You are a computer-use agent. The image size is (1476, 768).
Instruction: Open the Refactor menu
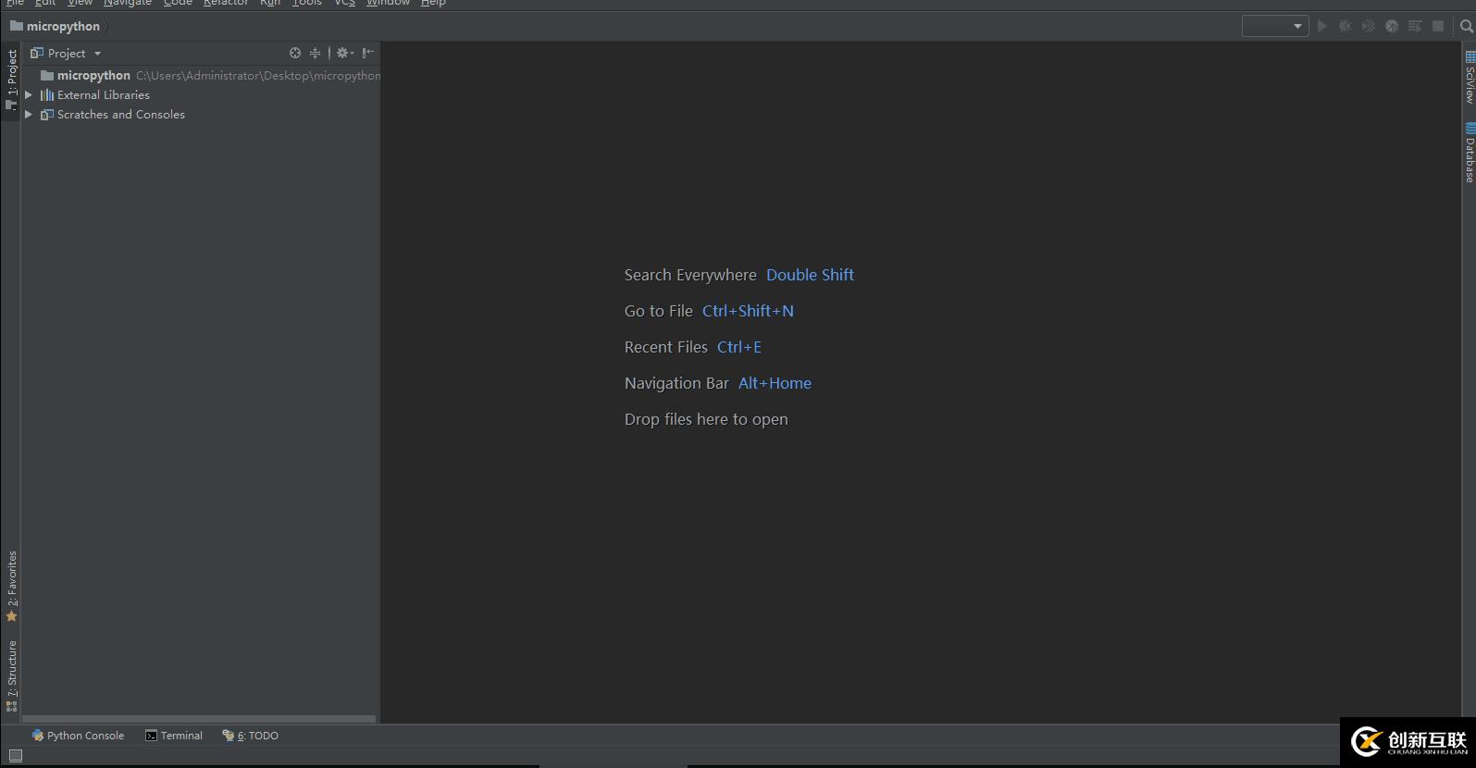(x=226, y=3)
